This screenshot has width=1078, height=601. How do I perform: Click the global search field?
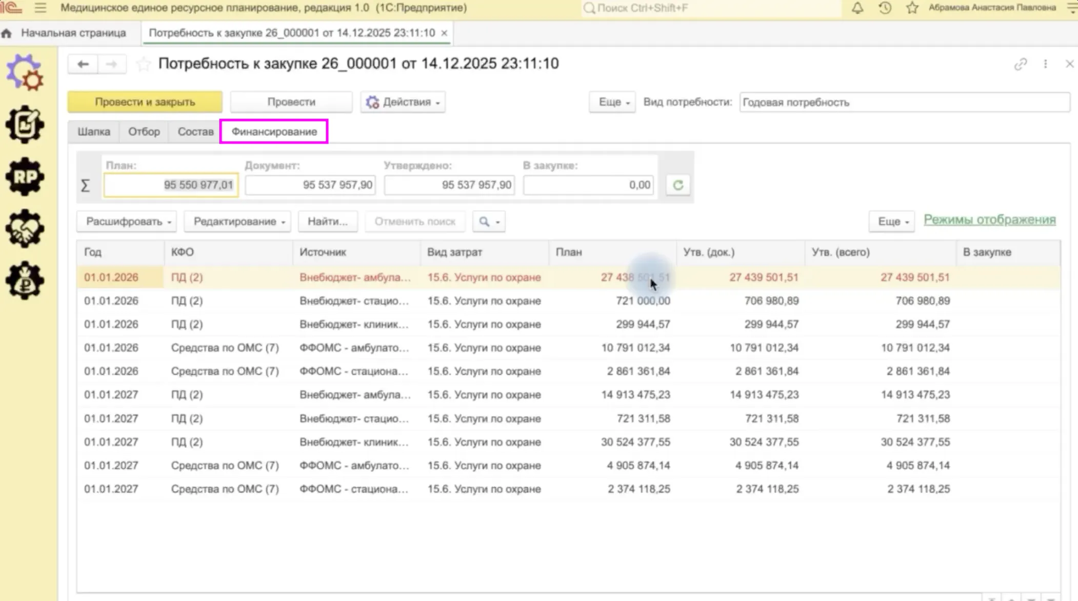point(710,8)
